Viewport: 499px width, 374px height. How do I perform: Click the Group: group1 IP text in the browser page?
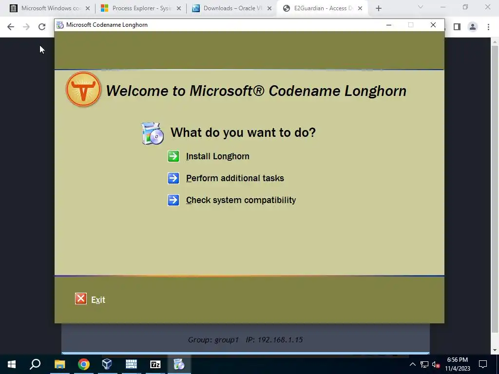245,339
